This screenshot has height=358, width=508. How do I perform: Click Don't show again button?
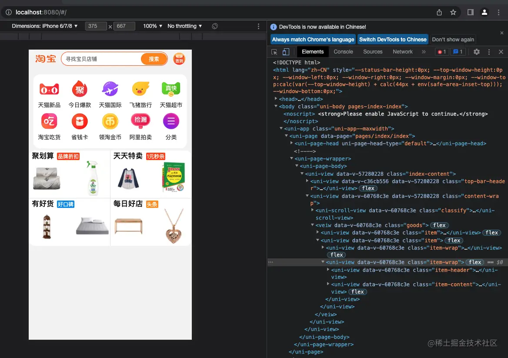tap(453, 40)
